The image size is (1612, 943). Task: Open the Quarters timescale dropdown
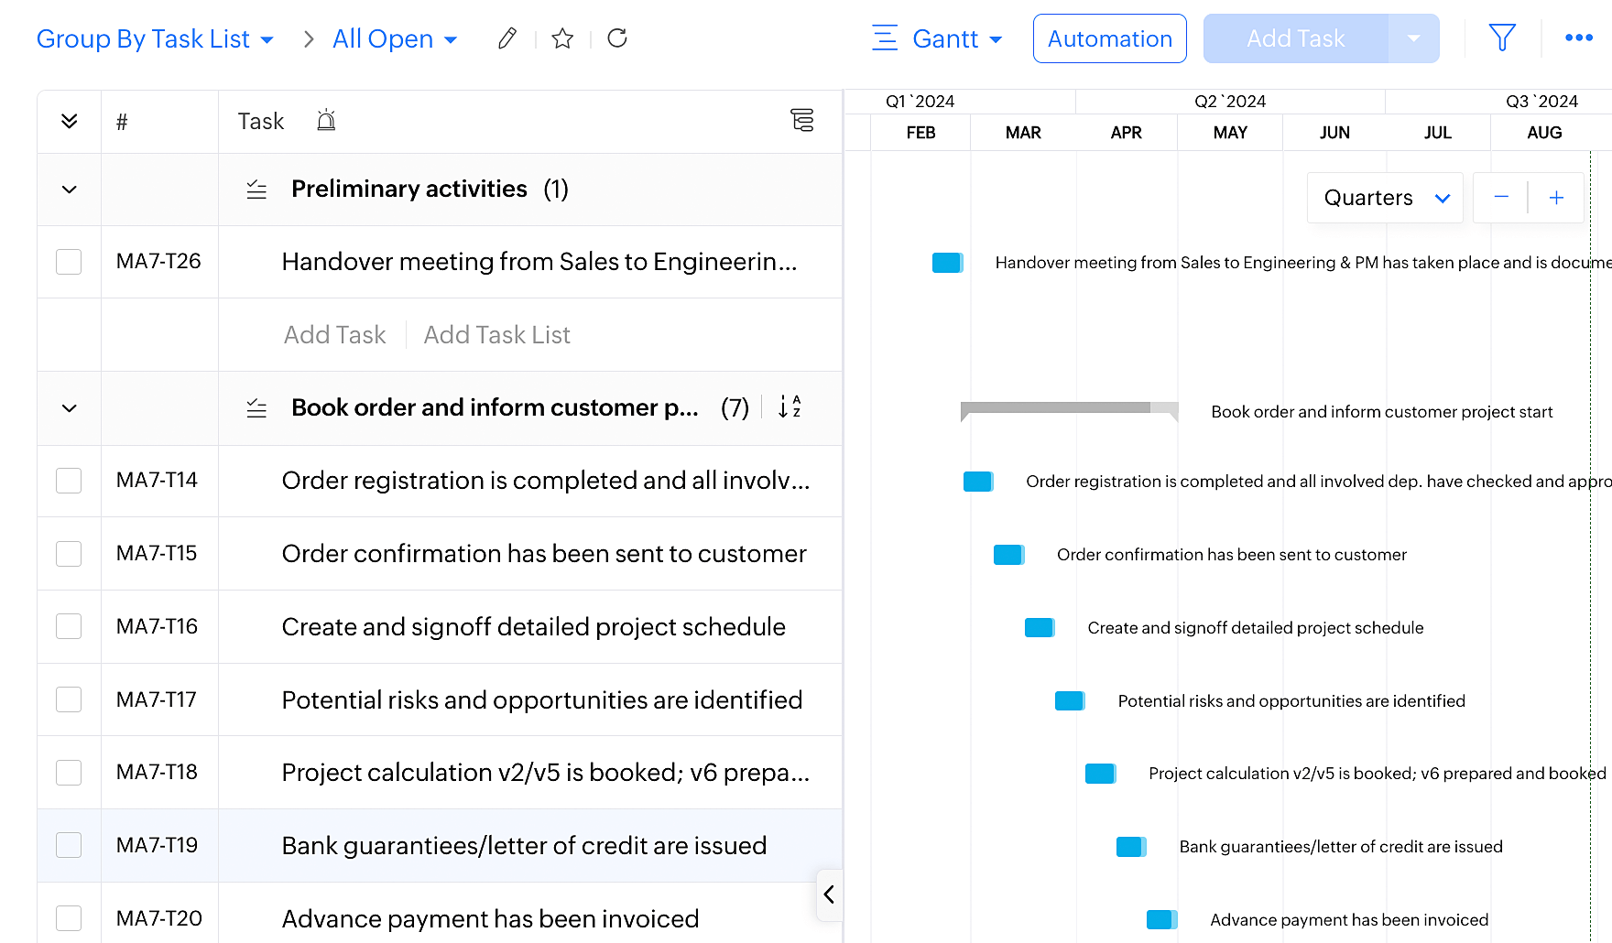tap(1384, 198)
